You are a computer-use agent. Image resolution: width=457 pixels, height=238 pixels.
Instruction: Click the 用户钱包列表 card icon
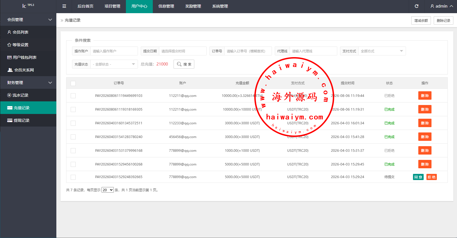coord(9,57)
